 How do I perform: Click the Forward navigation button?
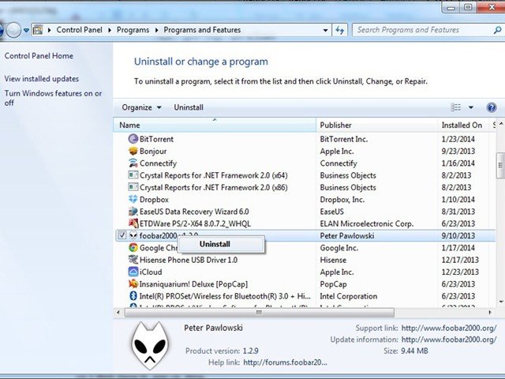[13, 30]
